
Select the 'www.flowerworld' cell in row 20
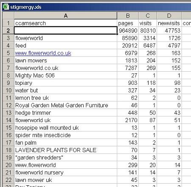click(65, 165)
